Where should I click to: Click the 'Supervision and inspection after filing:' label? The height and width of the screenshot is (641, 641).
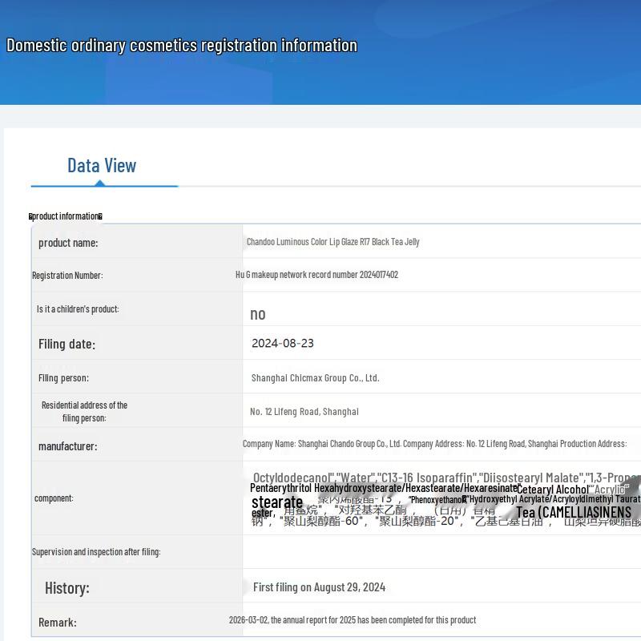[96, 552]
